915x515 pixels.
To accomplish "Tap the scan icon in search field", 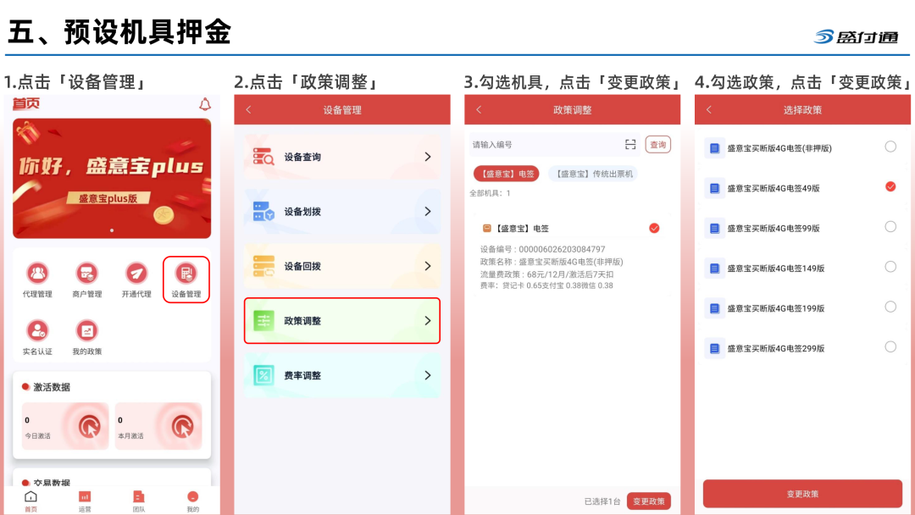I will [630, 145].
